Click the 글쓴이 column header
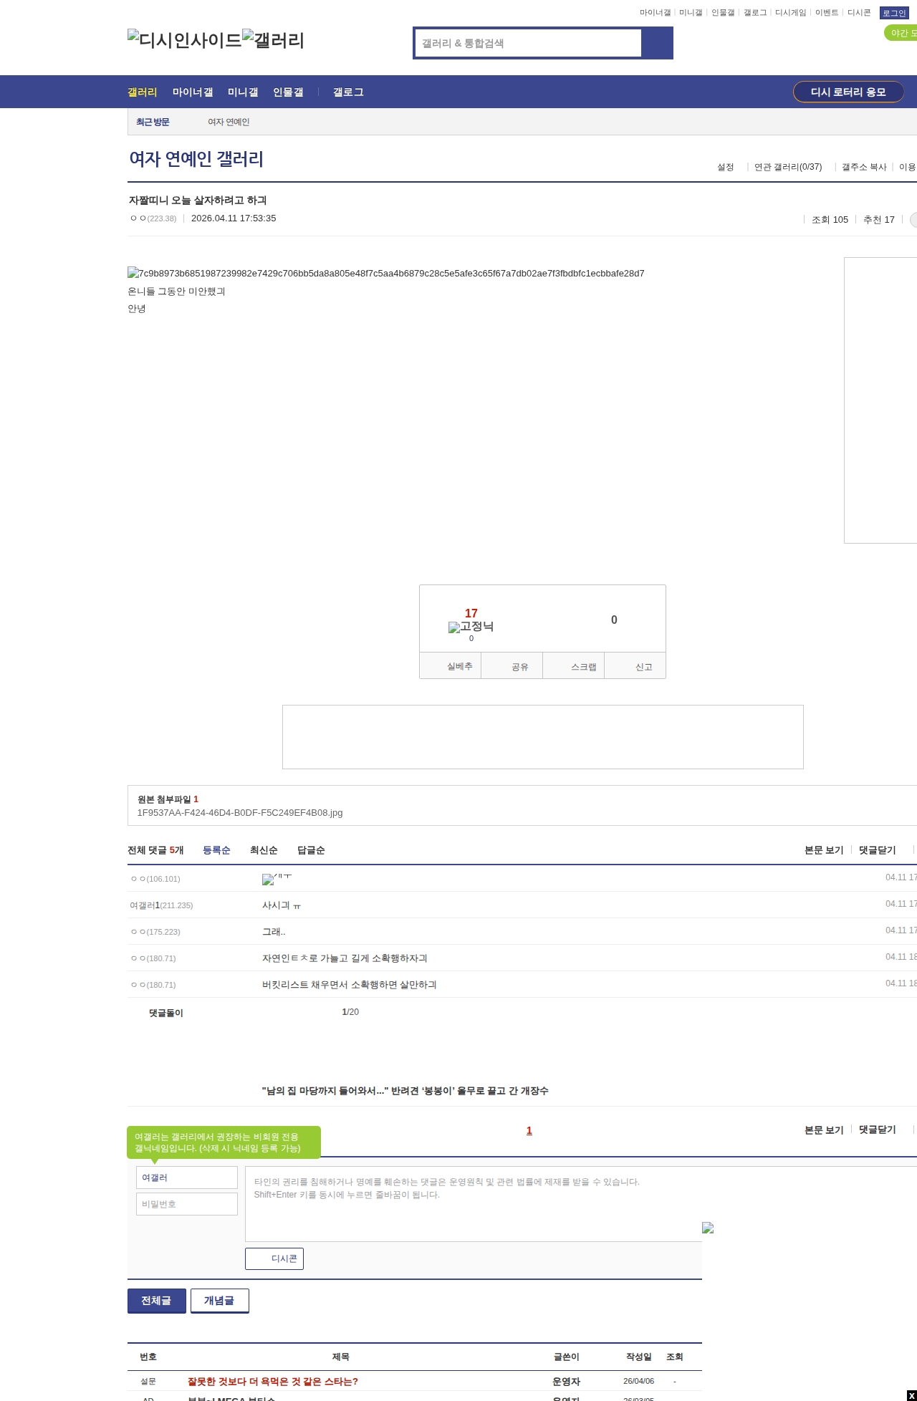This screenshot has height=1401, width=917. [x=567, y=1357]
